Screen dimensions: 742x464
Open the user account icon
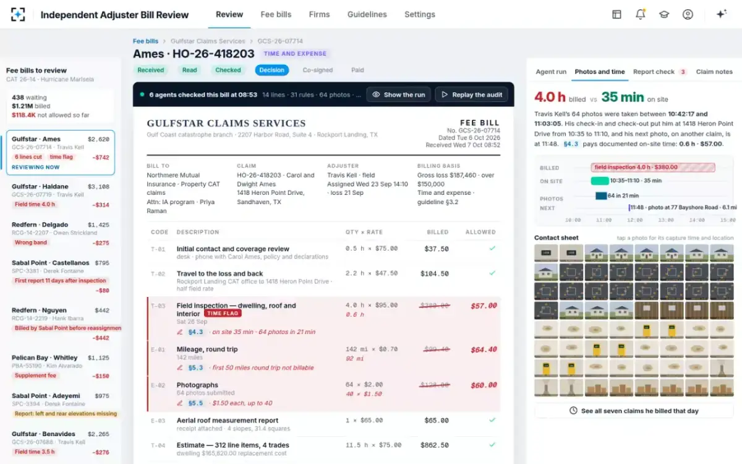pos(688,14)
